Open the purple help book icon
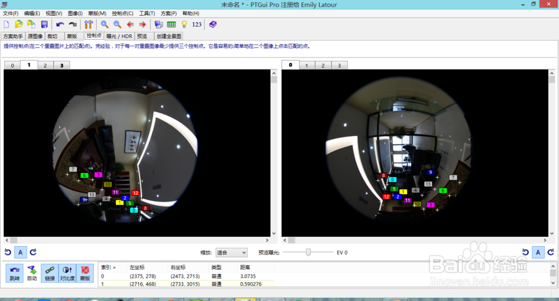The image size is (559, 301). coord(213,24)
